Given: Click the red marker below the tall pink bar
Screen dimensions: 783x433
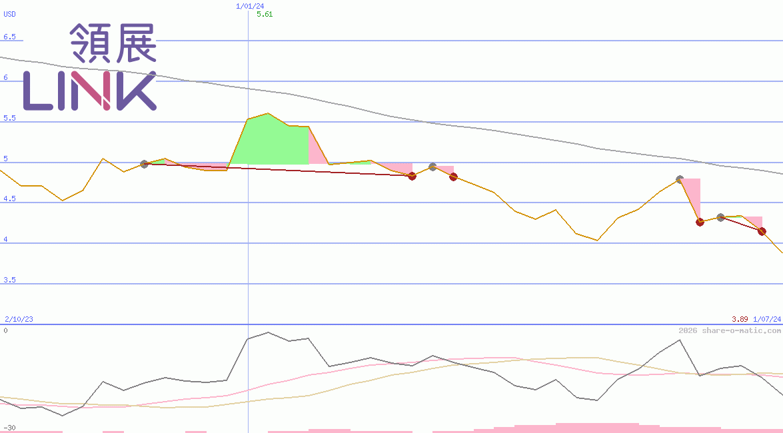Looking at the screenshot, I should [700, 222].
